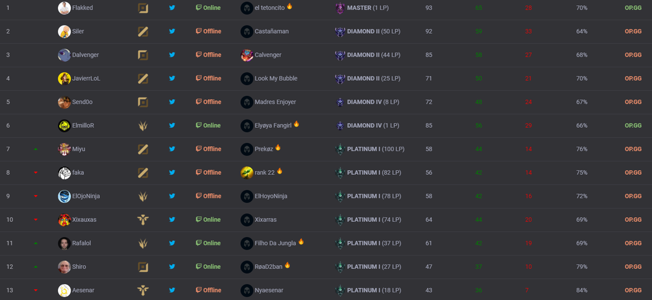This screenshot has width=652, height=300.
Task: Click ElmilloR's jungle role icon
Action: coord(143,125)
